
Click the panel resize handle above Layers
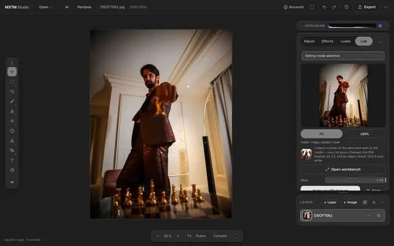tap(343, 192)
